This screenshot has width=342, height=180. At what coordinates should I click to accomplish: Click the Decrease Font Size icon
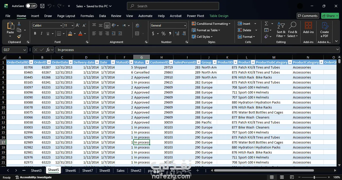[x=84, y=25]
